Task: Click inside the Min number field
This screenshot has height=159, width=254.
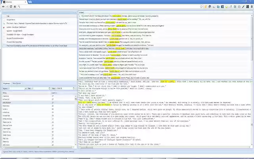Action: point(40,88)
